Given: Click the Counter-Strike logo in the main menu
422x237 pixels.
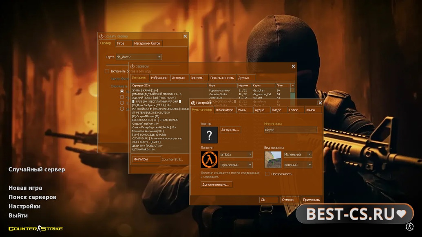Looking at the screenshot, I should click(35, 228).
